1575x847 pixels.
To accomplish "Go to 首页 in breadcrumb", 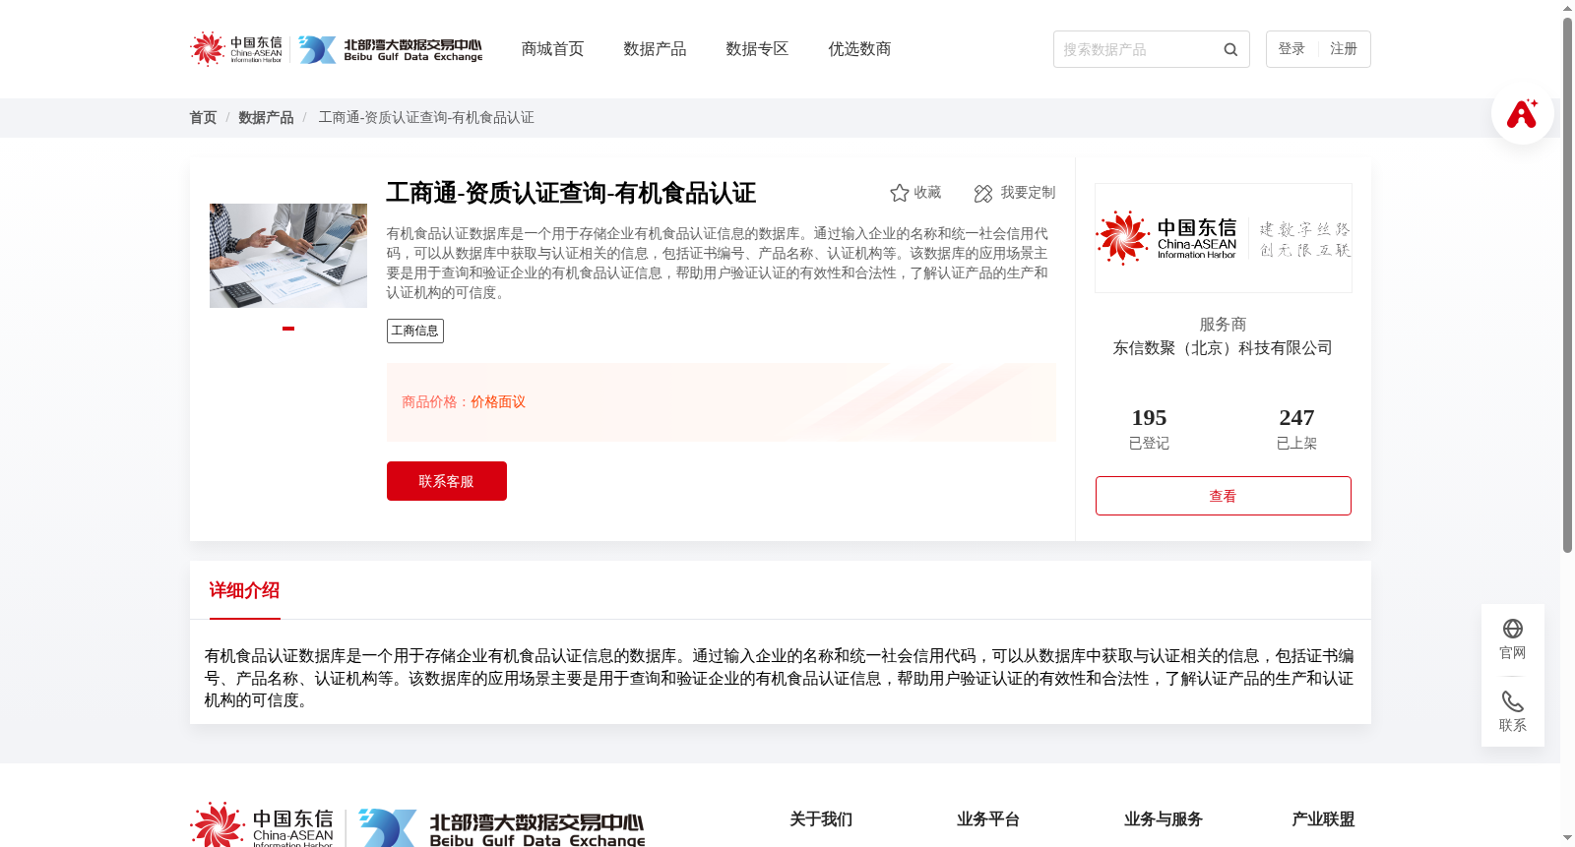I will point(203,118).
